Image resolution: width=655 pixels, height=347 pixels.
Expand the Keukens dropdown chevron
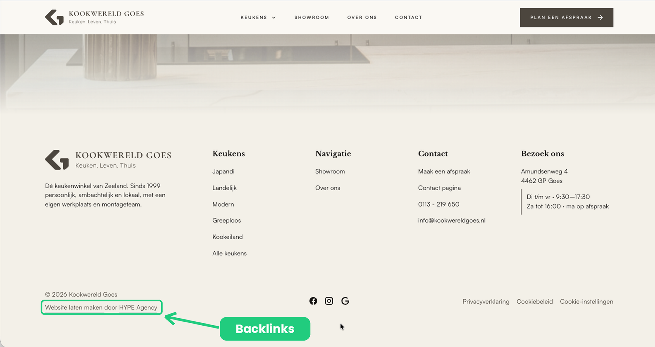274,18
